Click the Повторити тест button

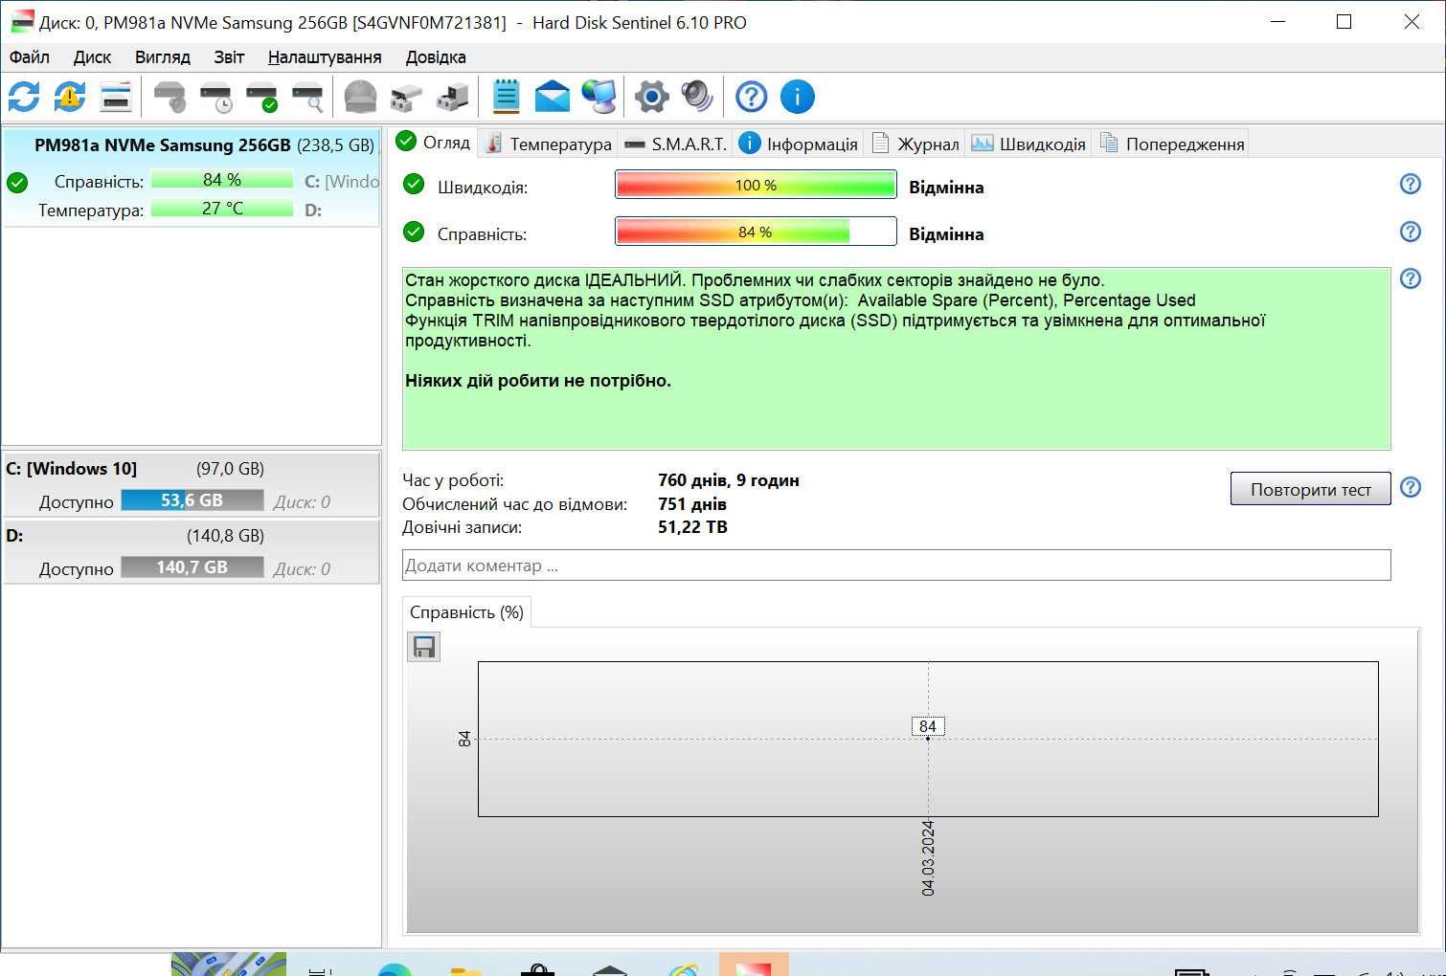point(1310,489)
